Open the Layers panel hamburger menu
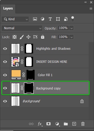 pyautogui.click(x=91, y=8)
